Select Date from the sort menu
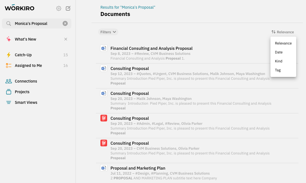Image resolution: width=306 pixels, height=183 pixels. pyautogui.click(x=279, y=52)
